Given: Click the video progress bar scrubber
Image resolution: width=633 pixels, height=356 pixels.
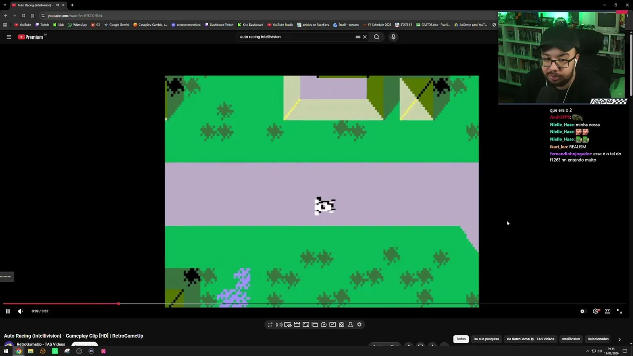Looking at the screenshot, I should 119,304.
